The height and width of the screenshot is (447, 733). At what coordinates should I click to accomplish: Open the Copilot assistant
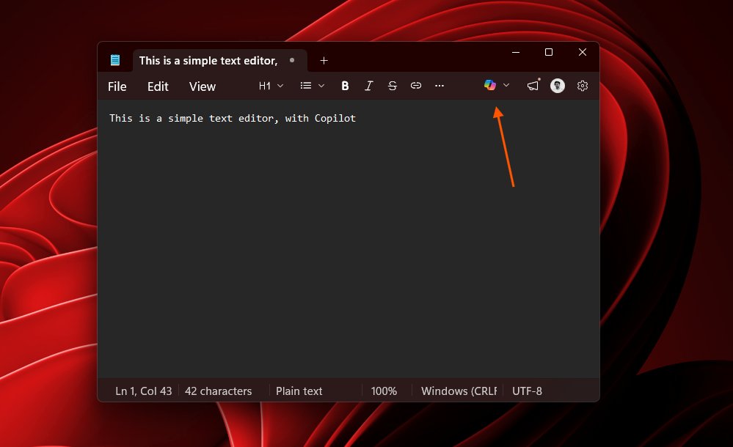pyautogui.click(x=491, y=85)
